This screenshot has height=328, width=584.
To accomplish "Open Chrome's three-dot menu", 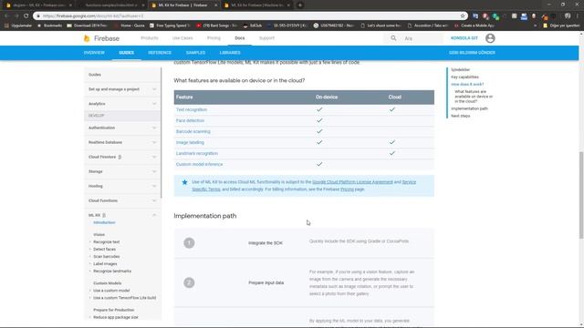I will coord(578,16).
